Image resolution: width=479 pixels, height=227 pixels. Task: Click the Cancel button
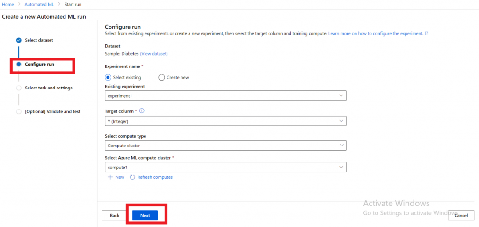pos(461,215)
